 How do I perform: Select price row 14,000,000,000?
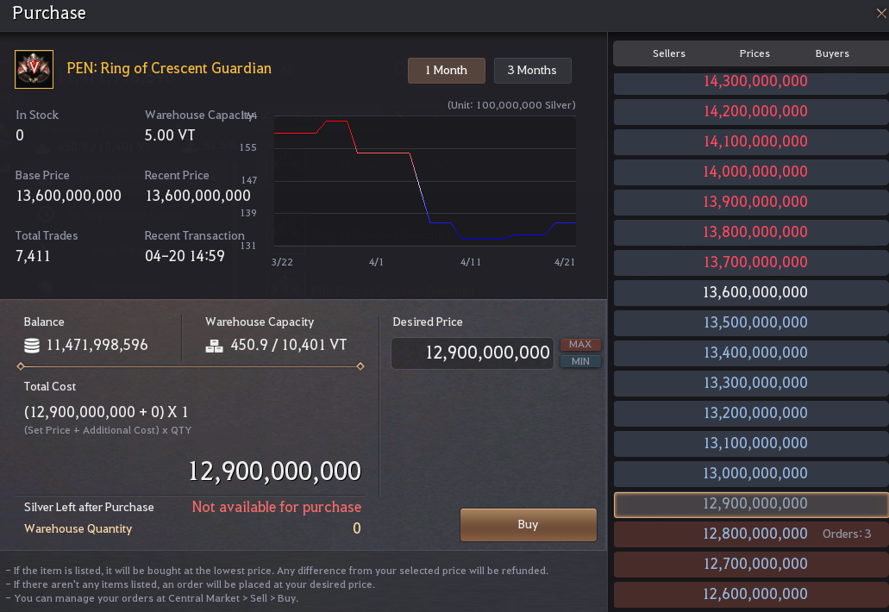[751, 172]
